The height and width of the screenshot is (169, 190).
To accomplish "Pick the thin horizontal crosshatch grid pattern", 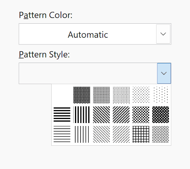I will (x=141, y=134).
